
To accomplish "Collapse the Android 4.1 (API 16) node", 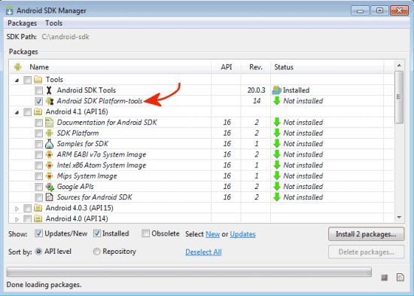I will [17, 112].
